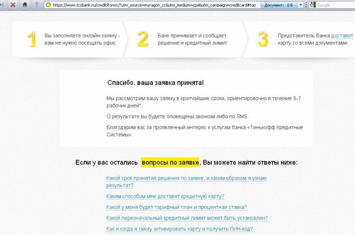The image size is (355, 235).
Task: Click the red X stop loading button
Action: point(13,5)
